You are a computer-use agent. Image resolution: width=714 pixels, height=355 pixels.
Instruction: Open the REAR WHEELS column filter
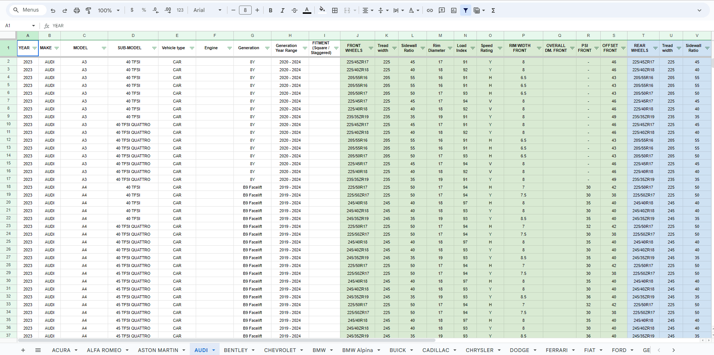[655, 48]
